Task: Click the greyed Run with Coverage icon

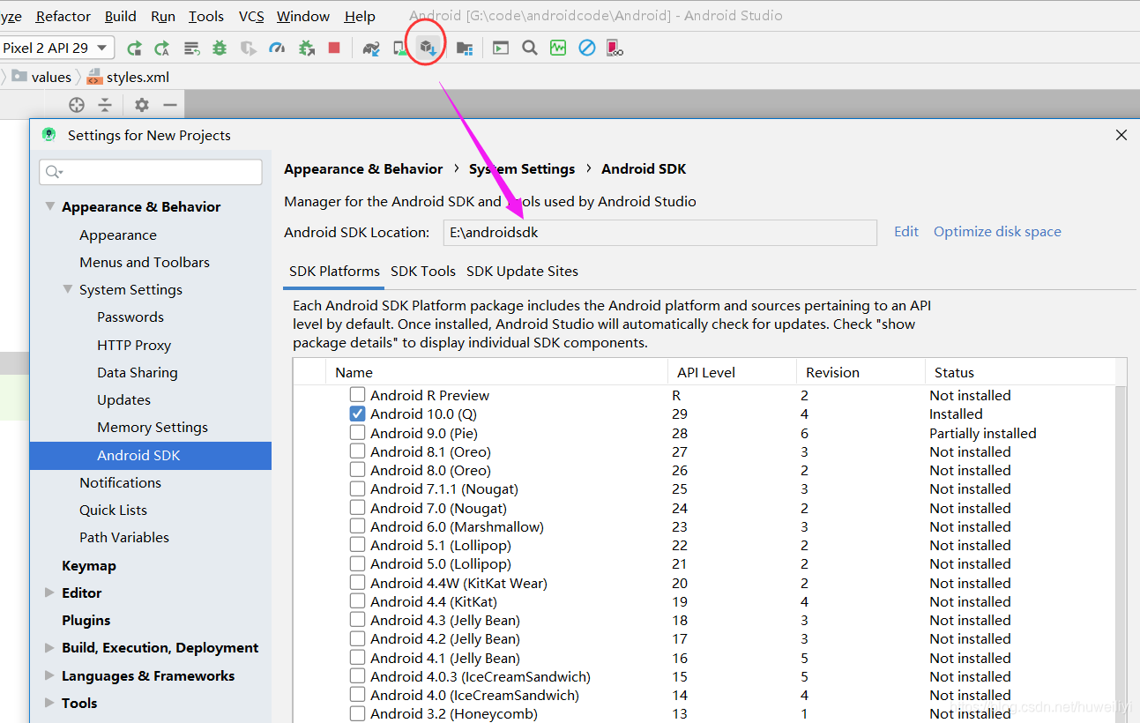Action: point(249,48)
